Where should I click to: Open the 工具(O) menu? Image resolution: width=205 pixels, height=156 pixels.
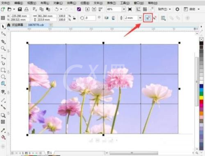point(125,3)
